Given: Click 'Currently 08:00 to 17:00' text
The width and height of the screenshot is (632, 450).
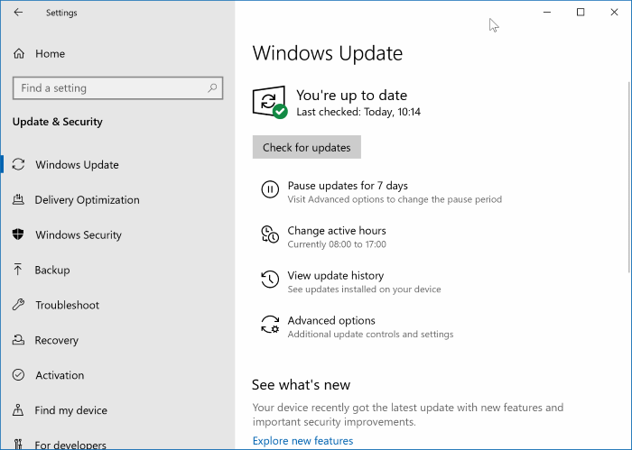Looking at the screenshot, I should point(337,244).
